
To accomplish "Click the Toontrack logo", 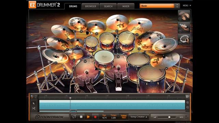I will click(49, 117).
